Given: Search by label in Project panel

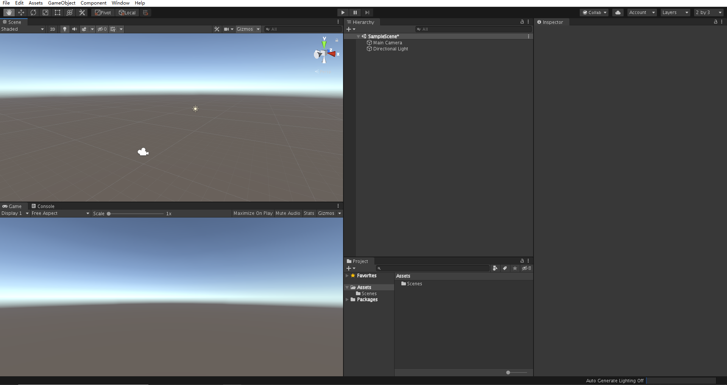Looking at the screenshot, I should pos(505,268).
